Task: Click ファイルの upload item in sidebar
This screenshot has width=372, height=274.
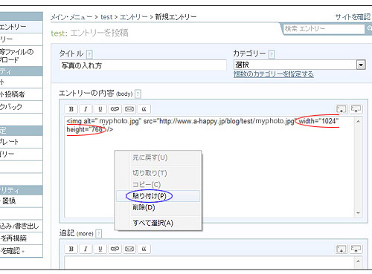Action: click(22, 56)
